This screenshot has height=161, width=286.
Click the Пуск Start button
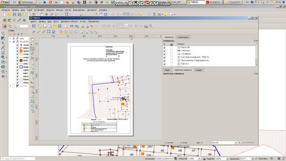tap(5, 2)
